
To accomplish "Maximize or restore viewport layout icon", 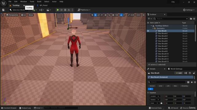I will click(x=143, y=15).
